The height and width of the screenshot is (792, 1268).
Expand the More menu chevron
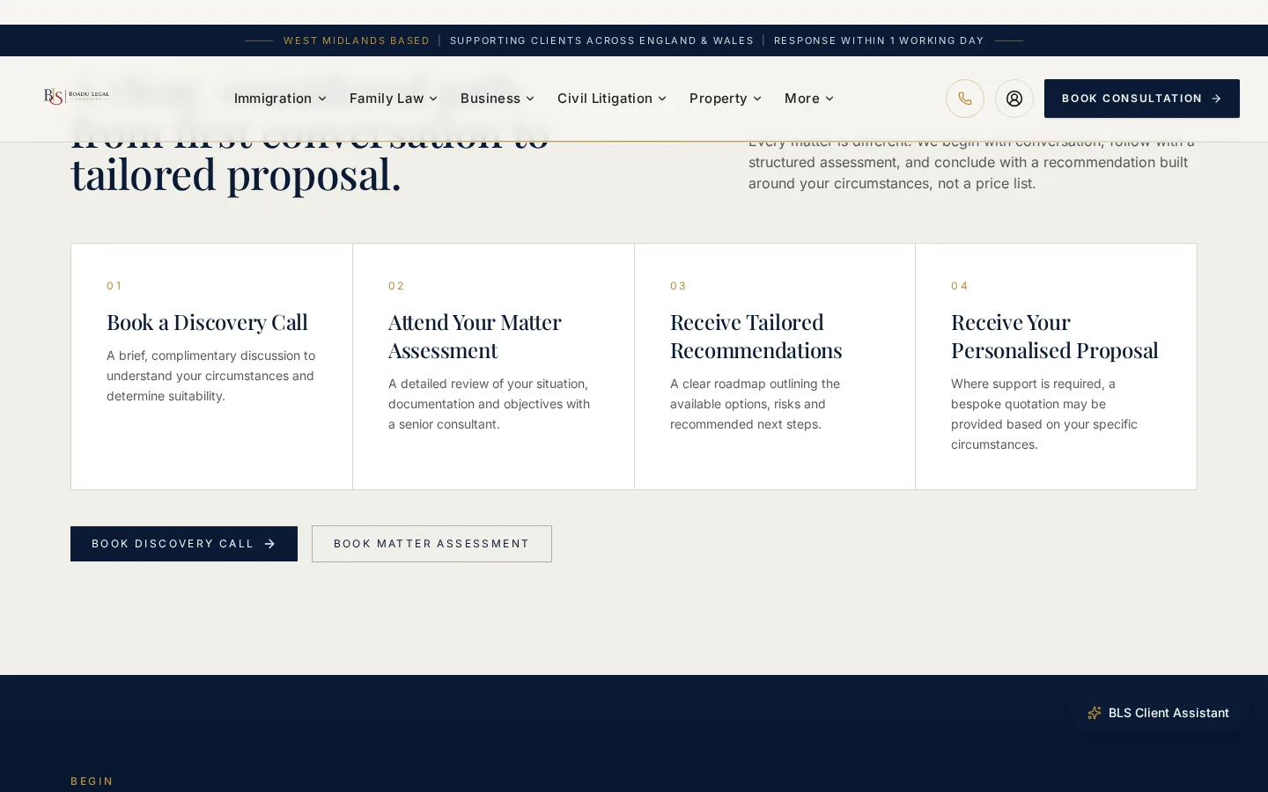click(x=829, y=99)
